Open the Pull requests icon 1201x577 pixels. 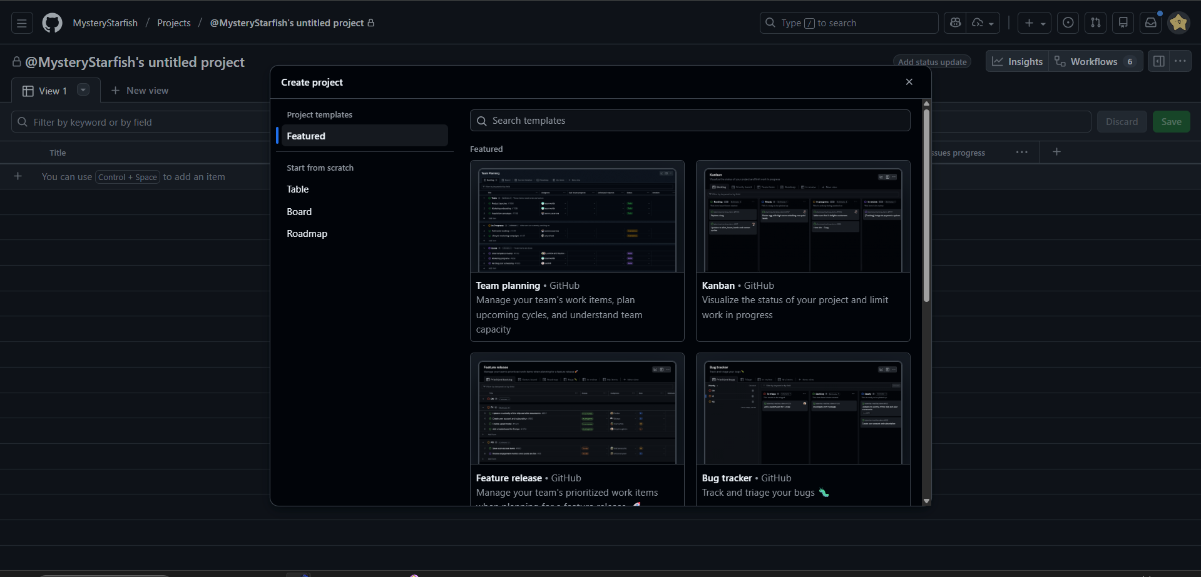point(1096,23)
